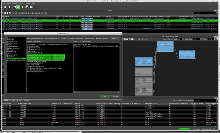This screenshot has width=220, height=133.
Task: Collapse the Jobs panel header arrow
Action: pyautogui.click(x=3, y=13)
